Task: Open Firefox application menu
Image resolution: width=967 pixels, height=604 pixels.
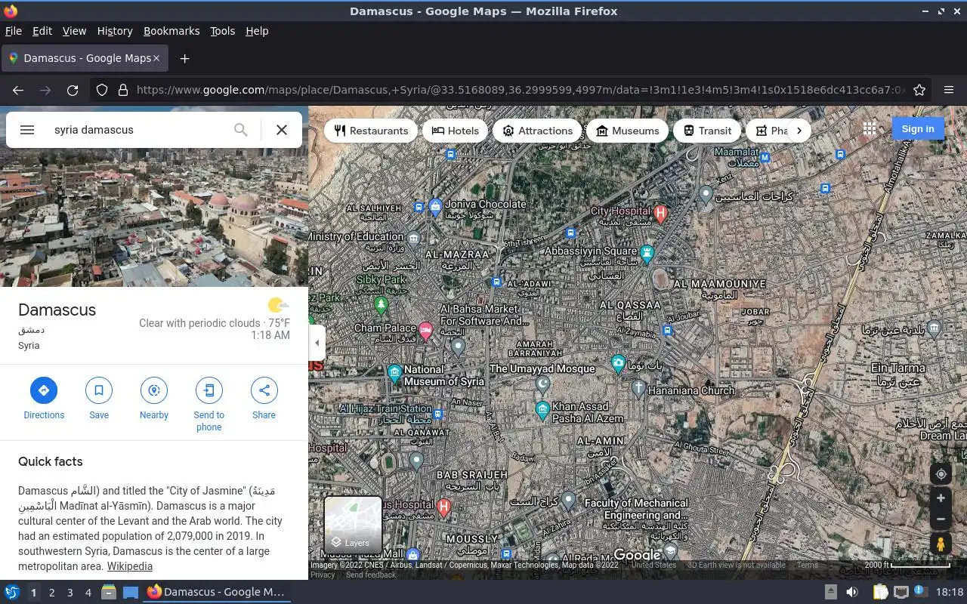Action: coord(949,90)
